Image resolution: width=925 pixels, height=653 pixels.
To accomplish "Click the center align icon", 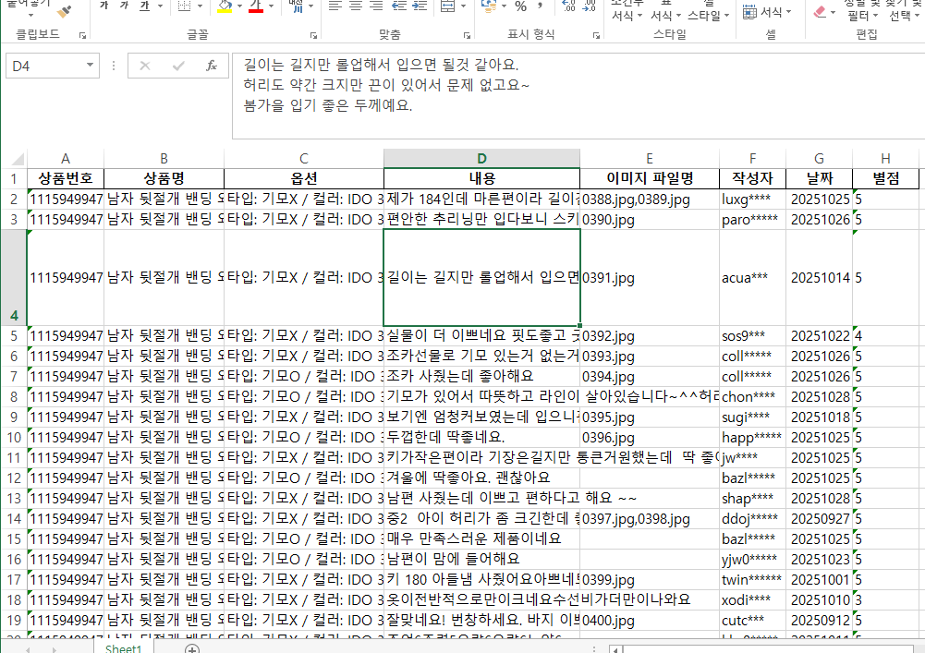I will 354,6.
